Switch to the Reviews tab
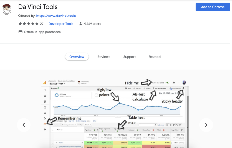This screenshot has height=148, width=232. click(x=104, y=57)
